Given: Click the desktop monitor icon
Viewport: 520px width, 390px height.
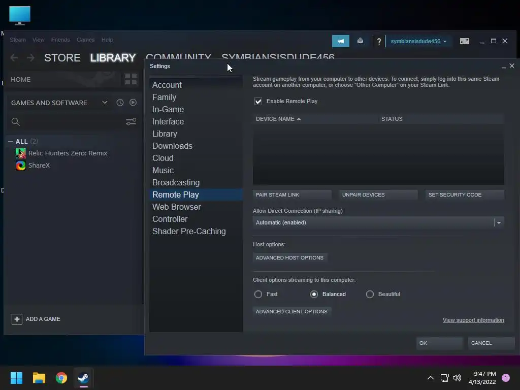Looking at the screenshot, I should (20, 15).
